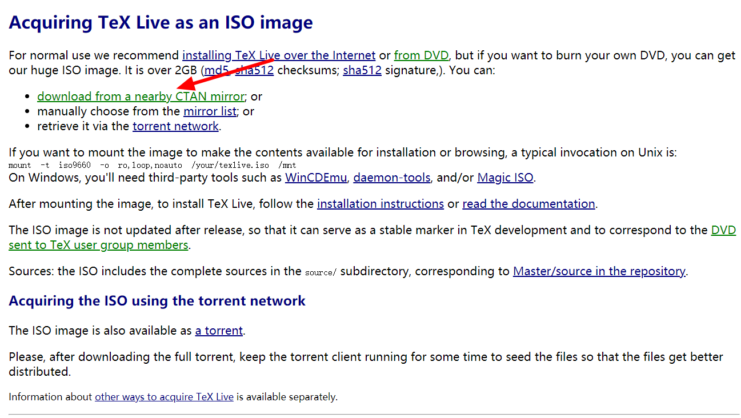Screen dimensions: 741x418
Task: Open 'DVD sent to TeX user group members'
Action: coord(98,245)
